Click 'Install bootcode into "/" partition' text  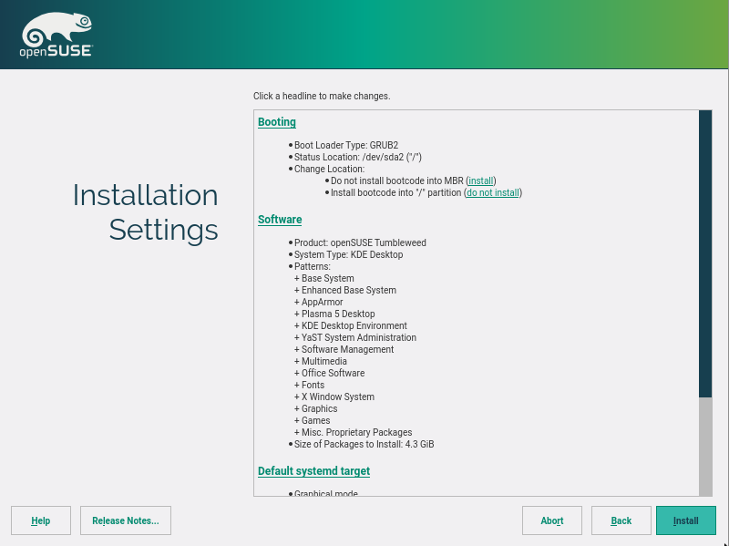396,192
